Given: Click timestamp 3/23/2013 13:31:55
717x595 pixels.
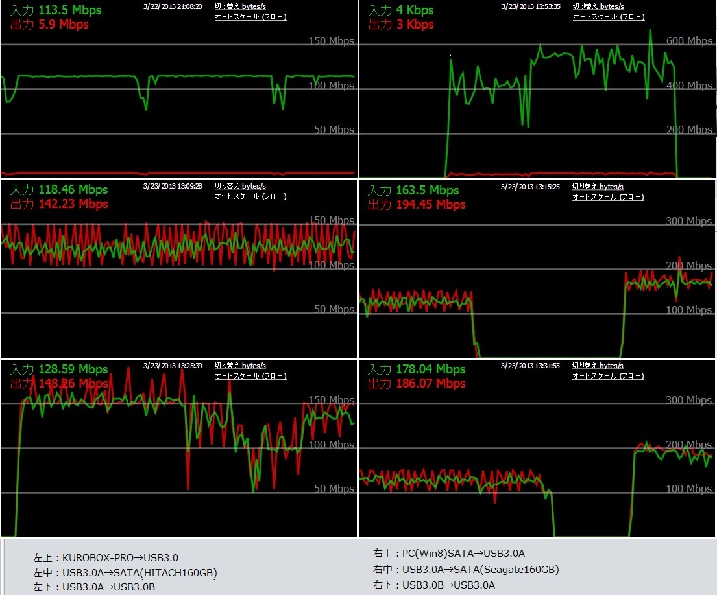Looking at the screenshot, I should point(530,366).
